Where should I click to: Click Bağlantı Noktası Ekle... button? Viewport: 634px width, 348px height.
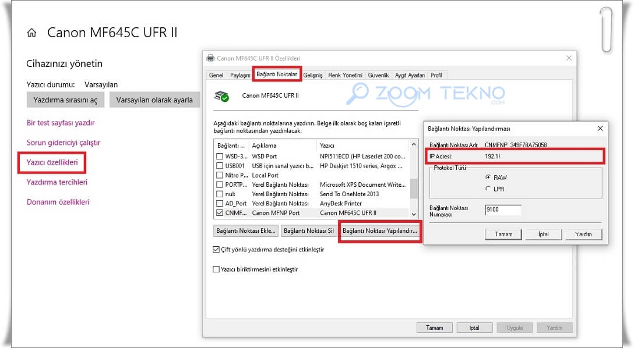tap(245, 230)
